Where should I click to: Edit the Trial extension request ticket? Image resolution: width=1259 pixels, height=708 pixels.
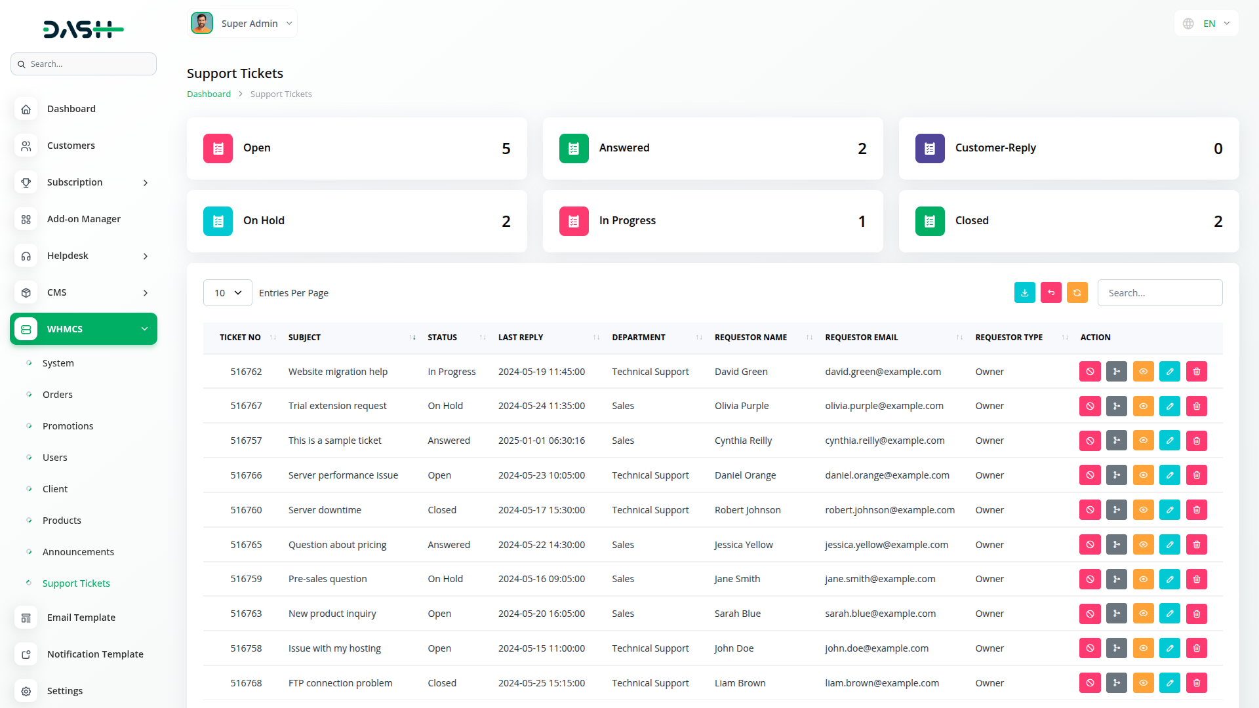click(1169, 406)
